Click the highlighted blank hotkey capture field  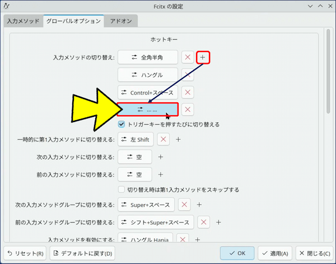pyautogui.click(x=148, y=110)
